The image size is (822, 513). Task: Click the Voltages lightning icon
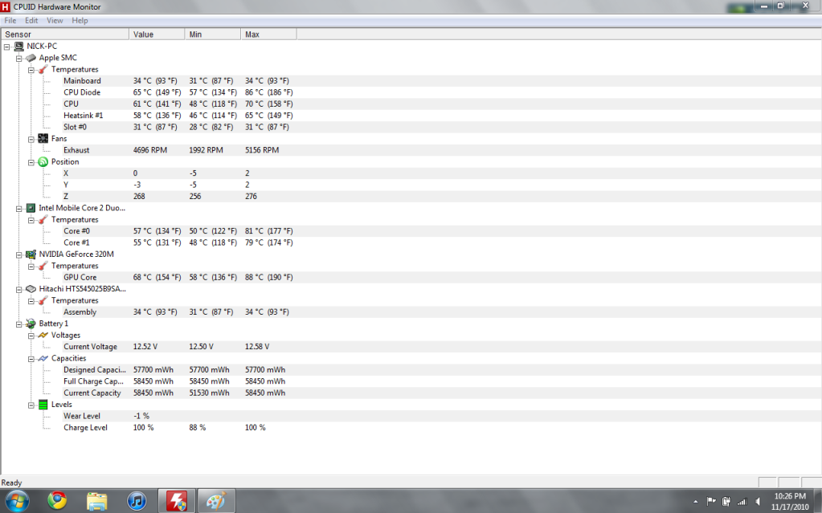click(x=43, y=335)
